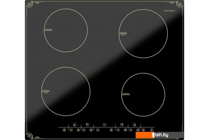
Task: Tap the leftmost heating zone indicator icon
Action: [74, 124]
